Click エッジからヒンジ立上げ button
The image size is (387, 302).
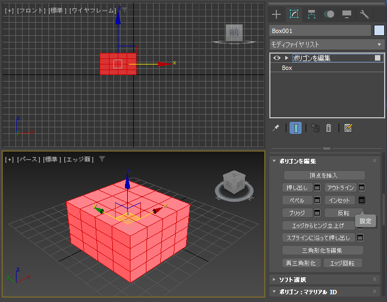(x=318, y=225)
